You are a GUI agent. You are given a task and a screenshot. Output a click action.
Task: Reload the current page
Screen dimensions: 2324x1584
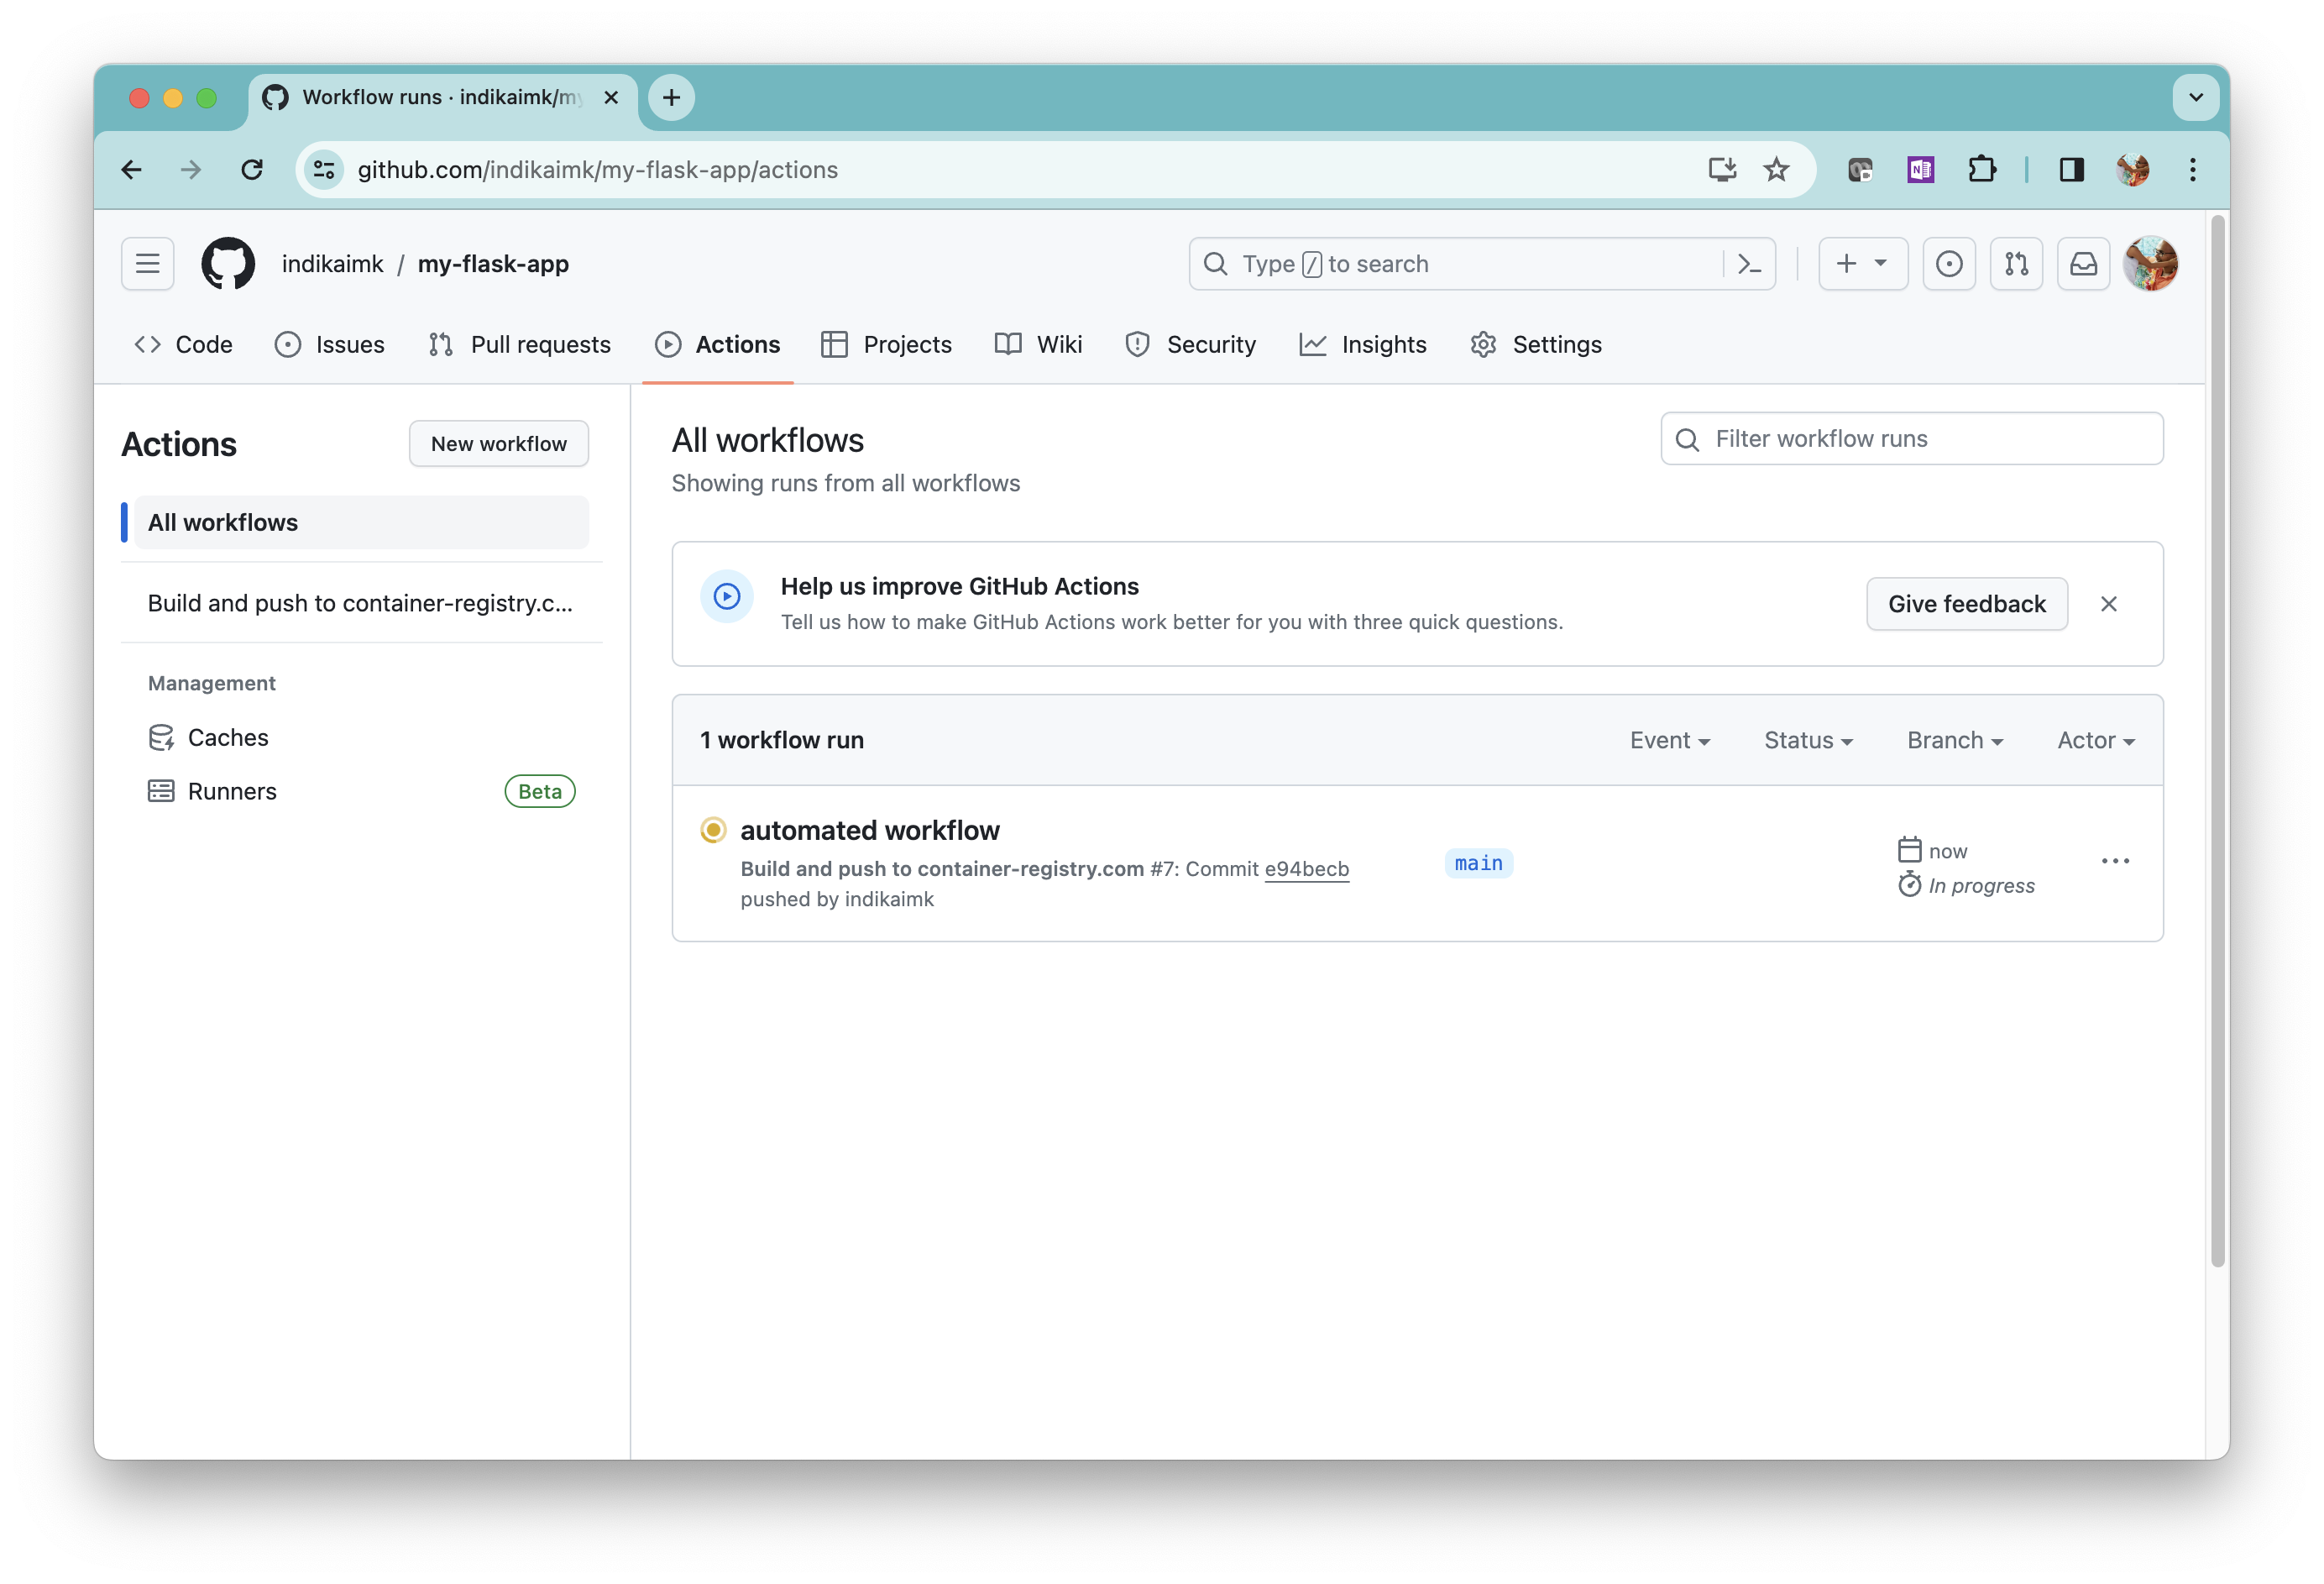(252, 170)
